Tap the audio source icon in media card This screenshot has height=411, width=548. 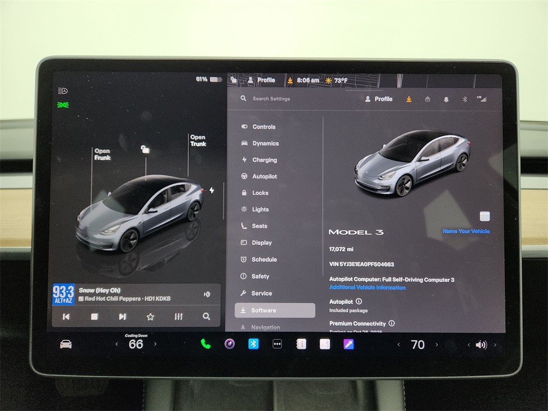coord(207,294)
